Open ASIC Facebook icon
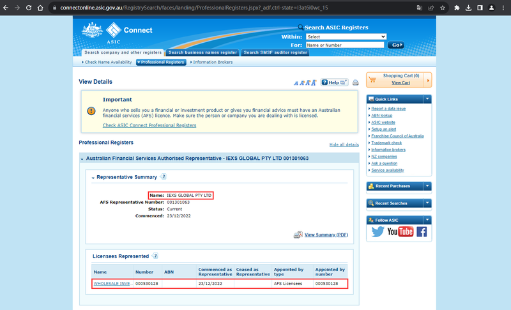Screen dimensions: 511x310 tap(422, 232)
